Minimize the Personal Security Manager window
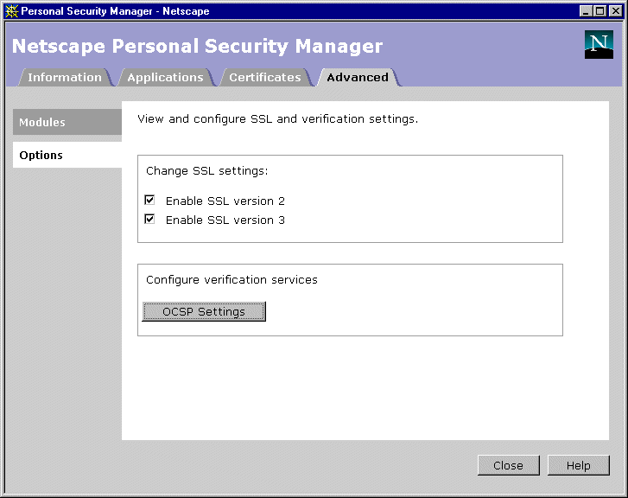 point(587,11)
